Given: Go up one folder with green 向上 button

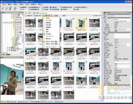Looking at the screenshot, I should point(10,8).
